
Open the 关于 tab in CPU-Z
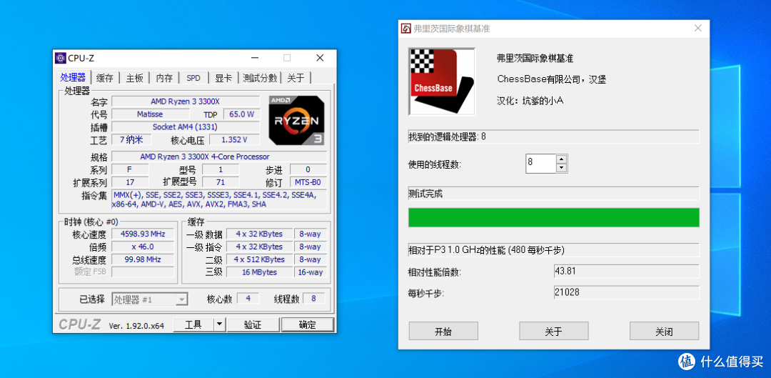296,78
